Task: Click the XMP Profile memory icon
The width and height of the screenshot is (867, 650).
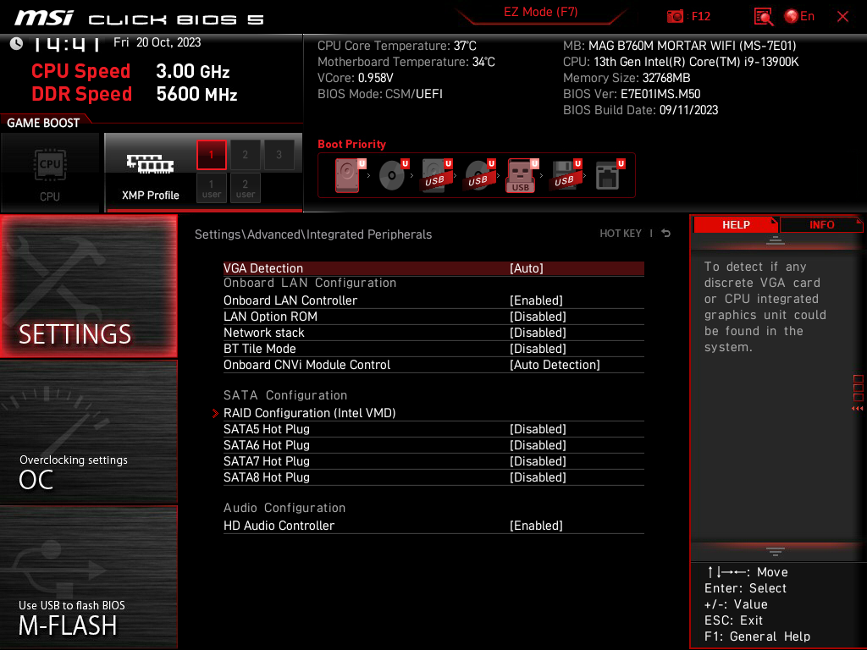Action: click(x=151, y=163)
